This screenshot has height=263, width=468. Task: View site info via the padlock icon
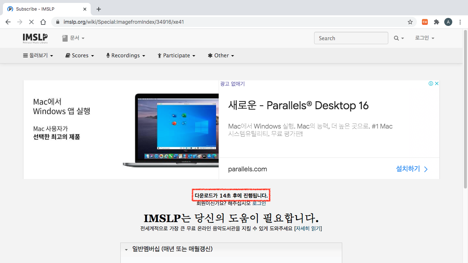point(57,22)
